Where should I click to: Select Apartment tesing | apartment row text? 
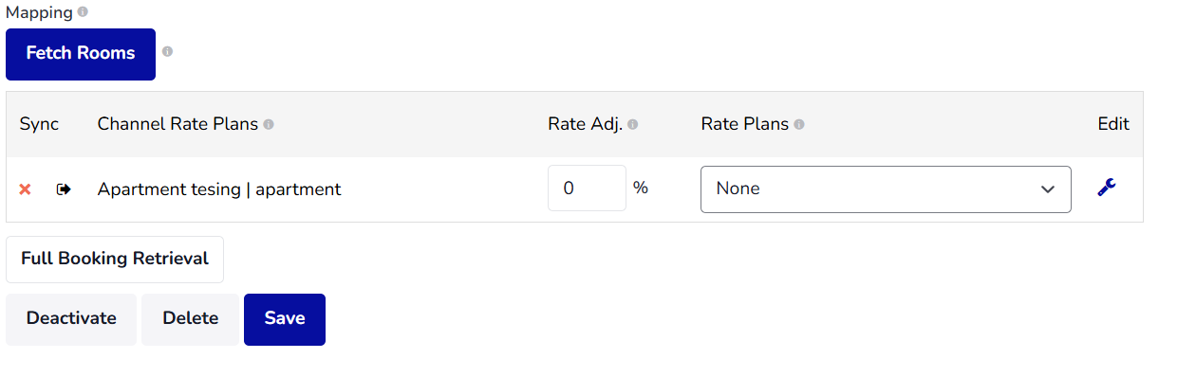[x=219, y=189]
